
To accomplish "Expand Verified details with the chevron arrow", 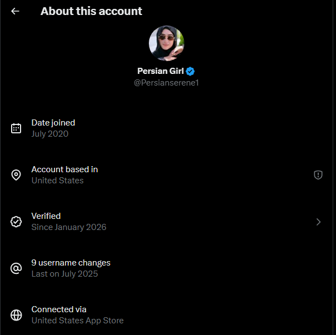I will [x=318, y=222].
